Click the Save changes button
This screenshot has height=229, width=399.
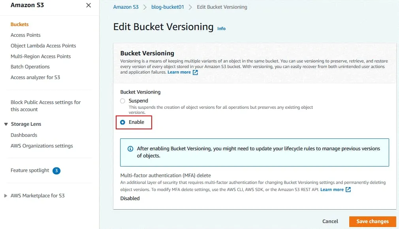(372, 221)
